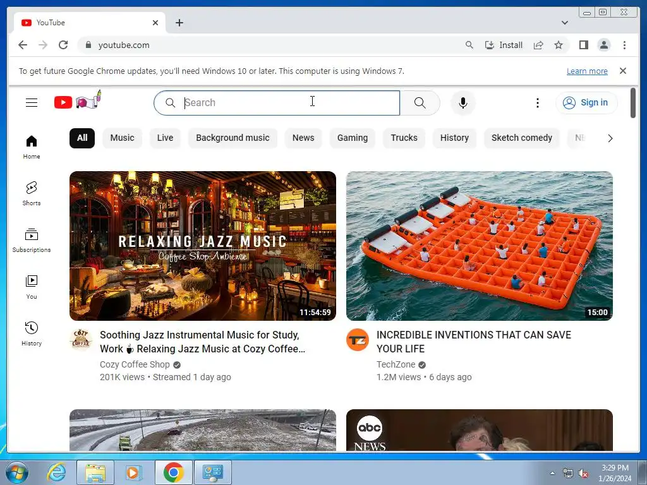The image size is (647, 485).
Task: Launch Internet Explorer from taskbar
Action: click(56, 472)
